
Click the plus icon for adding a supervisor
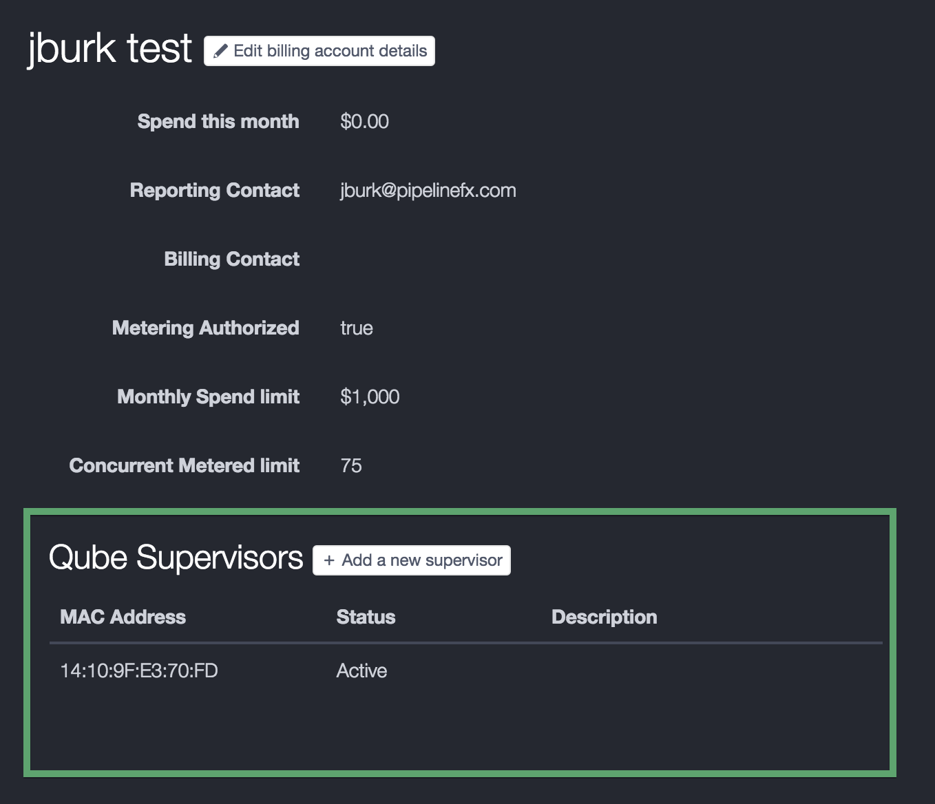[329, 560]
